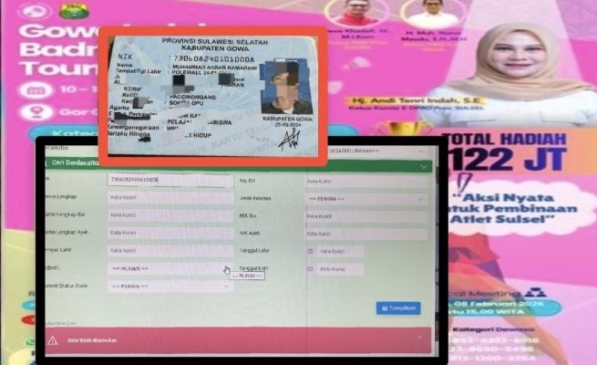The width and height of the screenshot is (597, 365).
Task: Focus the Nama Lengkap text field
Action: (x=170, y=198)
